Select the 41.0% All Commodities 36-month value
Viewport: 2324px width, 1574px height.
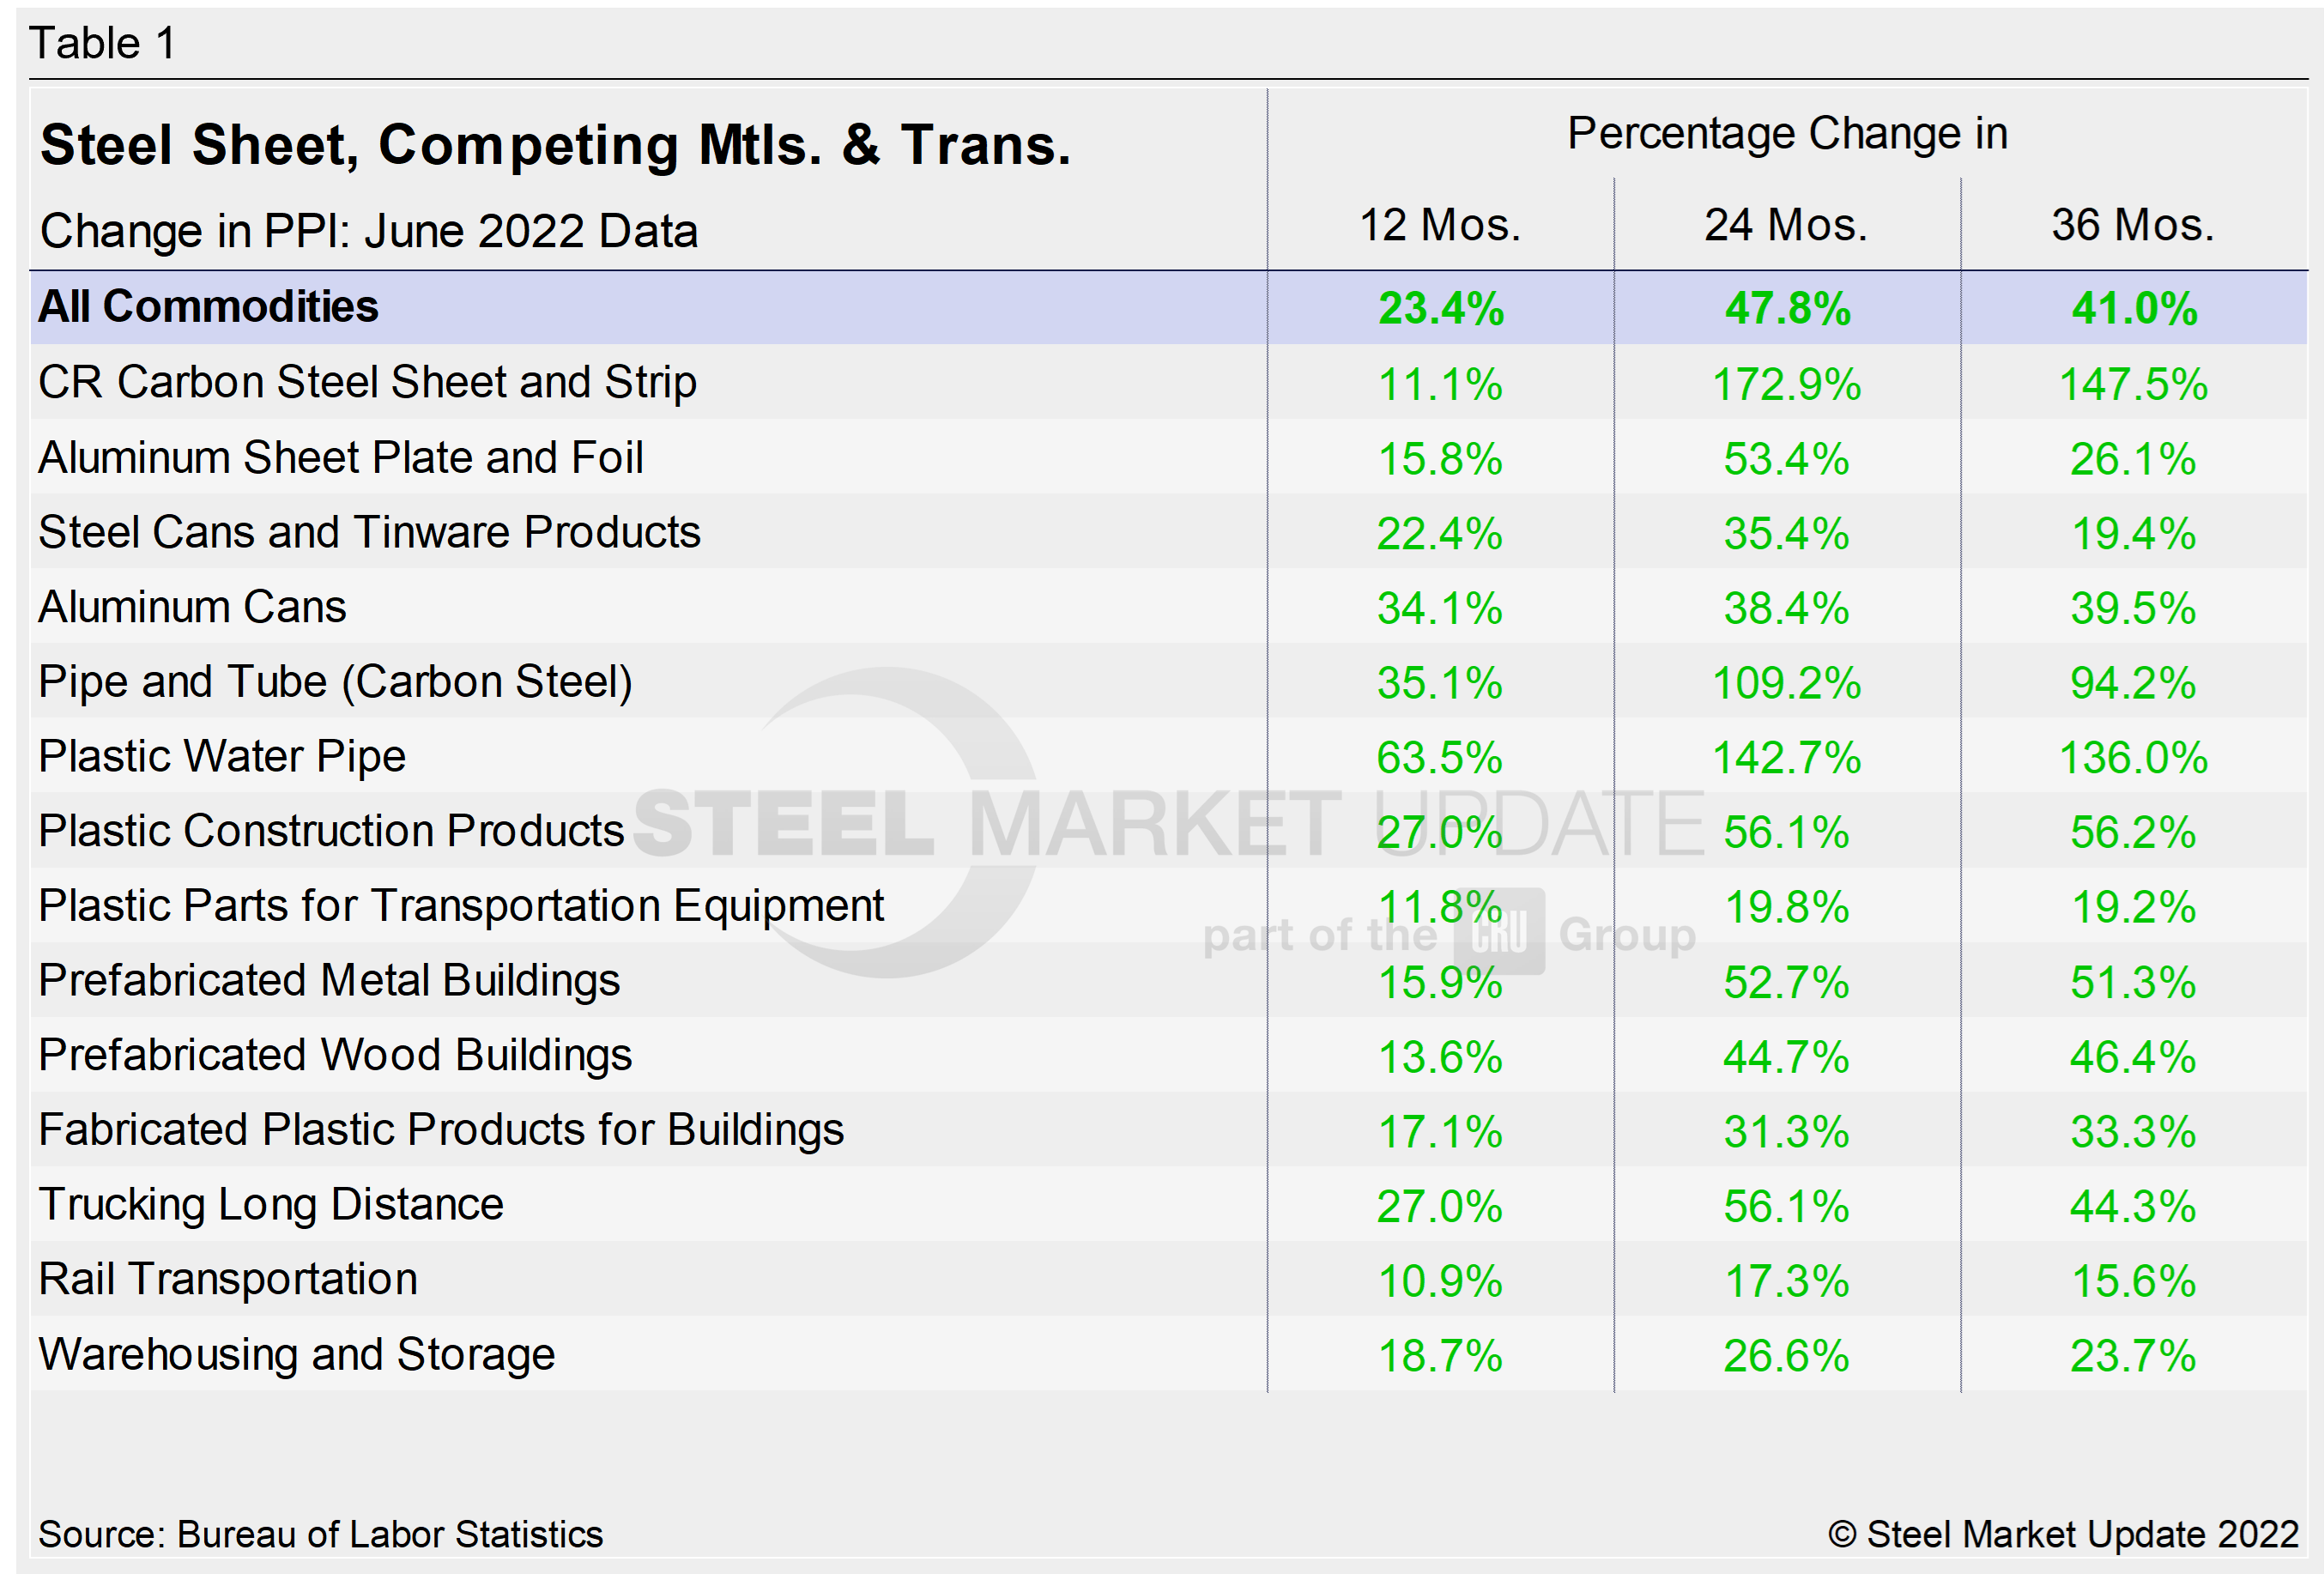pyautogui.click(x=2133, y=308)
